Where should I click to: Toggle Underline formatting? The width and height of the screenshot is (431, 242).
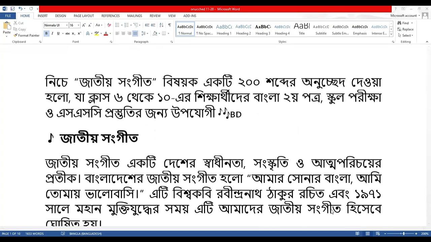click(x=58, y=33)
